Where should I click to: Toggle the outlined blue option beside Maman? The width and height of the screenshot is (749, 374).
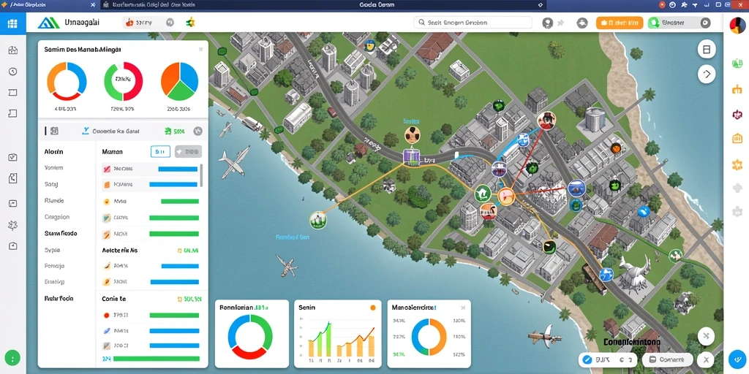click(160, 152)
